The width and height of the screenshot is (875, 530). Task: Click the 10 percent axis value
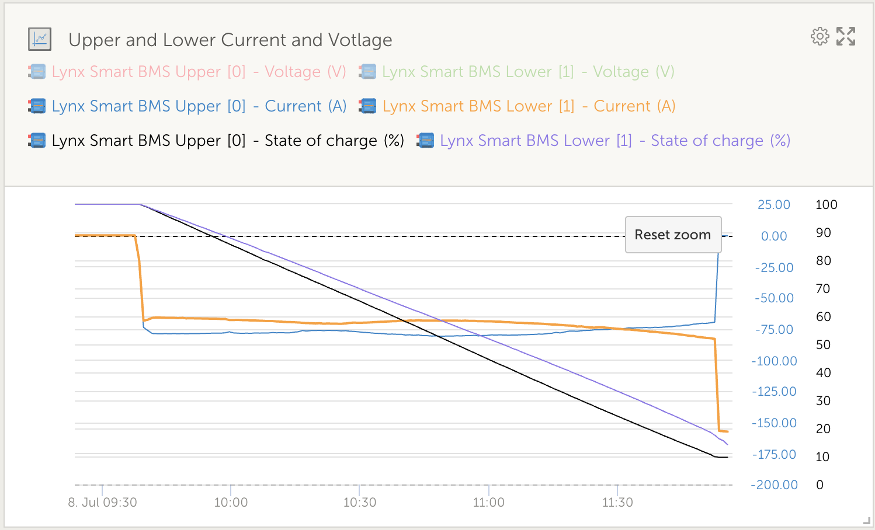(822, 457)
